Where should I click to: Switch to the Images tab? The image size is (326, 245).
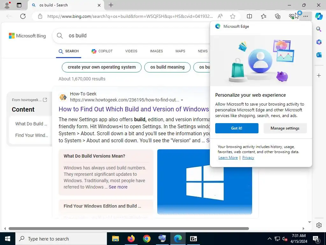coord(156,51)
